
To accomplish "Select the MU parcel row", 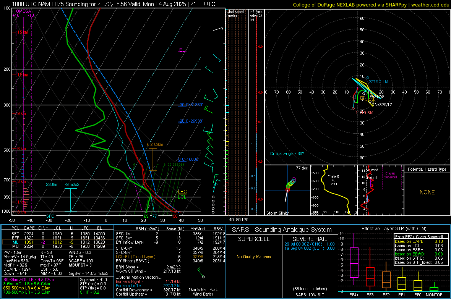I will pyautogui.click(x=58, y=246).
